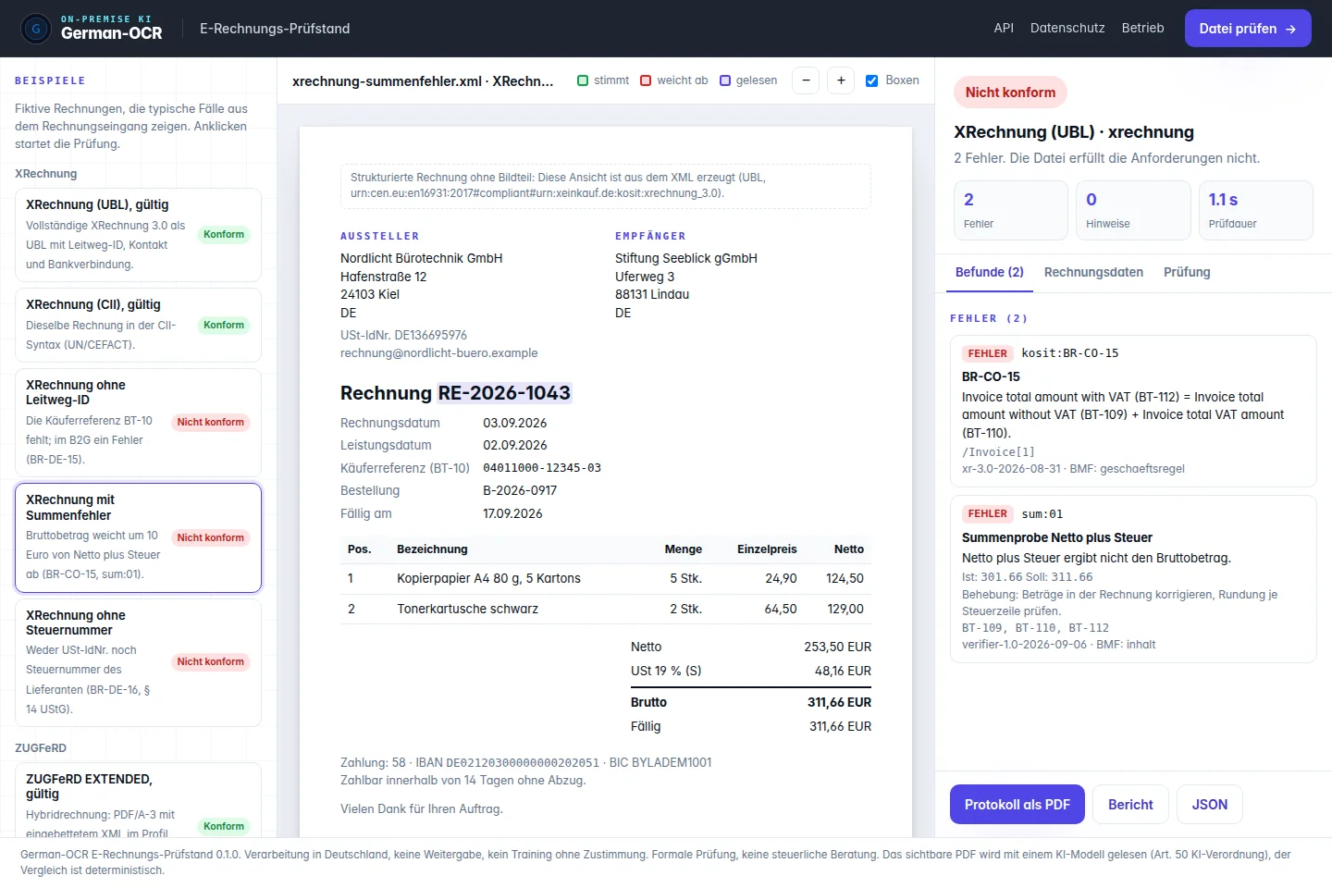The image size is (1332, 888).
Task: Open the Datenschutz page
Action: 1067,28
